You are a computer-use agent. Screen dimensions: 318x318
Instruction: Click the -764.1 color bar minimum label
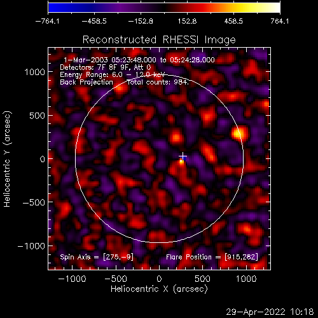click(48, 21)
